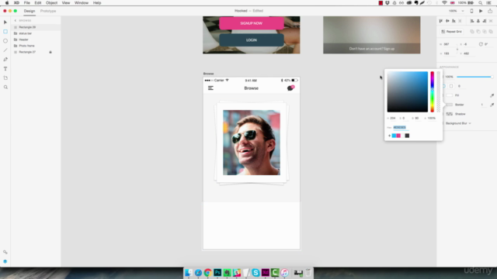Select the Rectangle 29 layer
497x279 pixels.
(36, 27)
